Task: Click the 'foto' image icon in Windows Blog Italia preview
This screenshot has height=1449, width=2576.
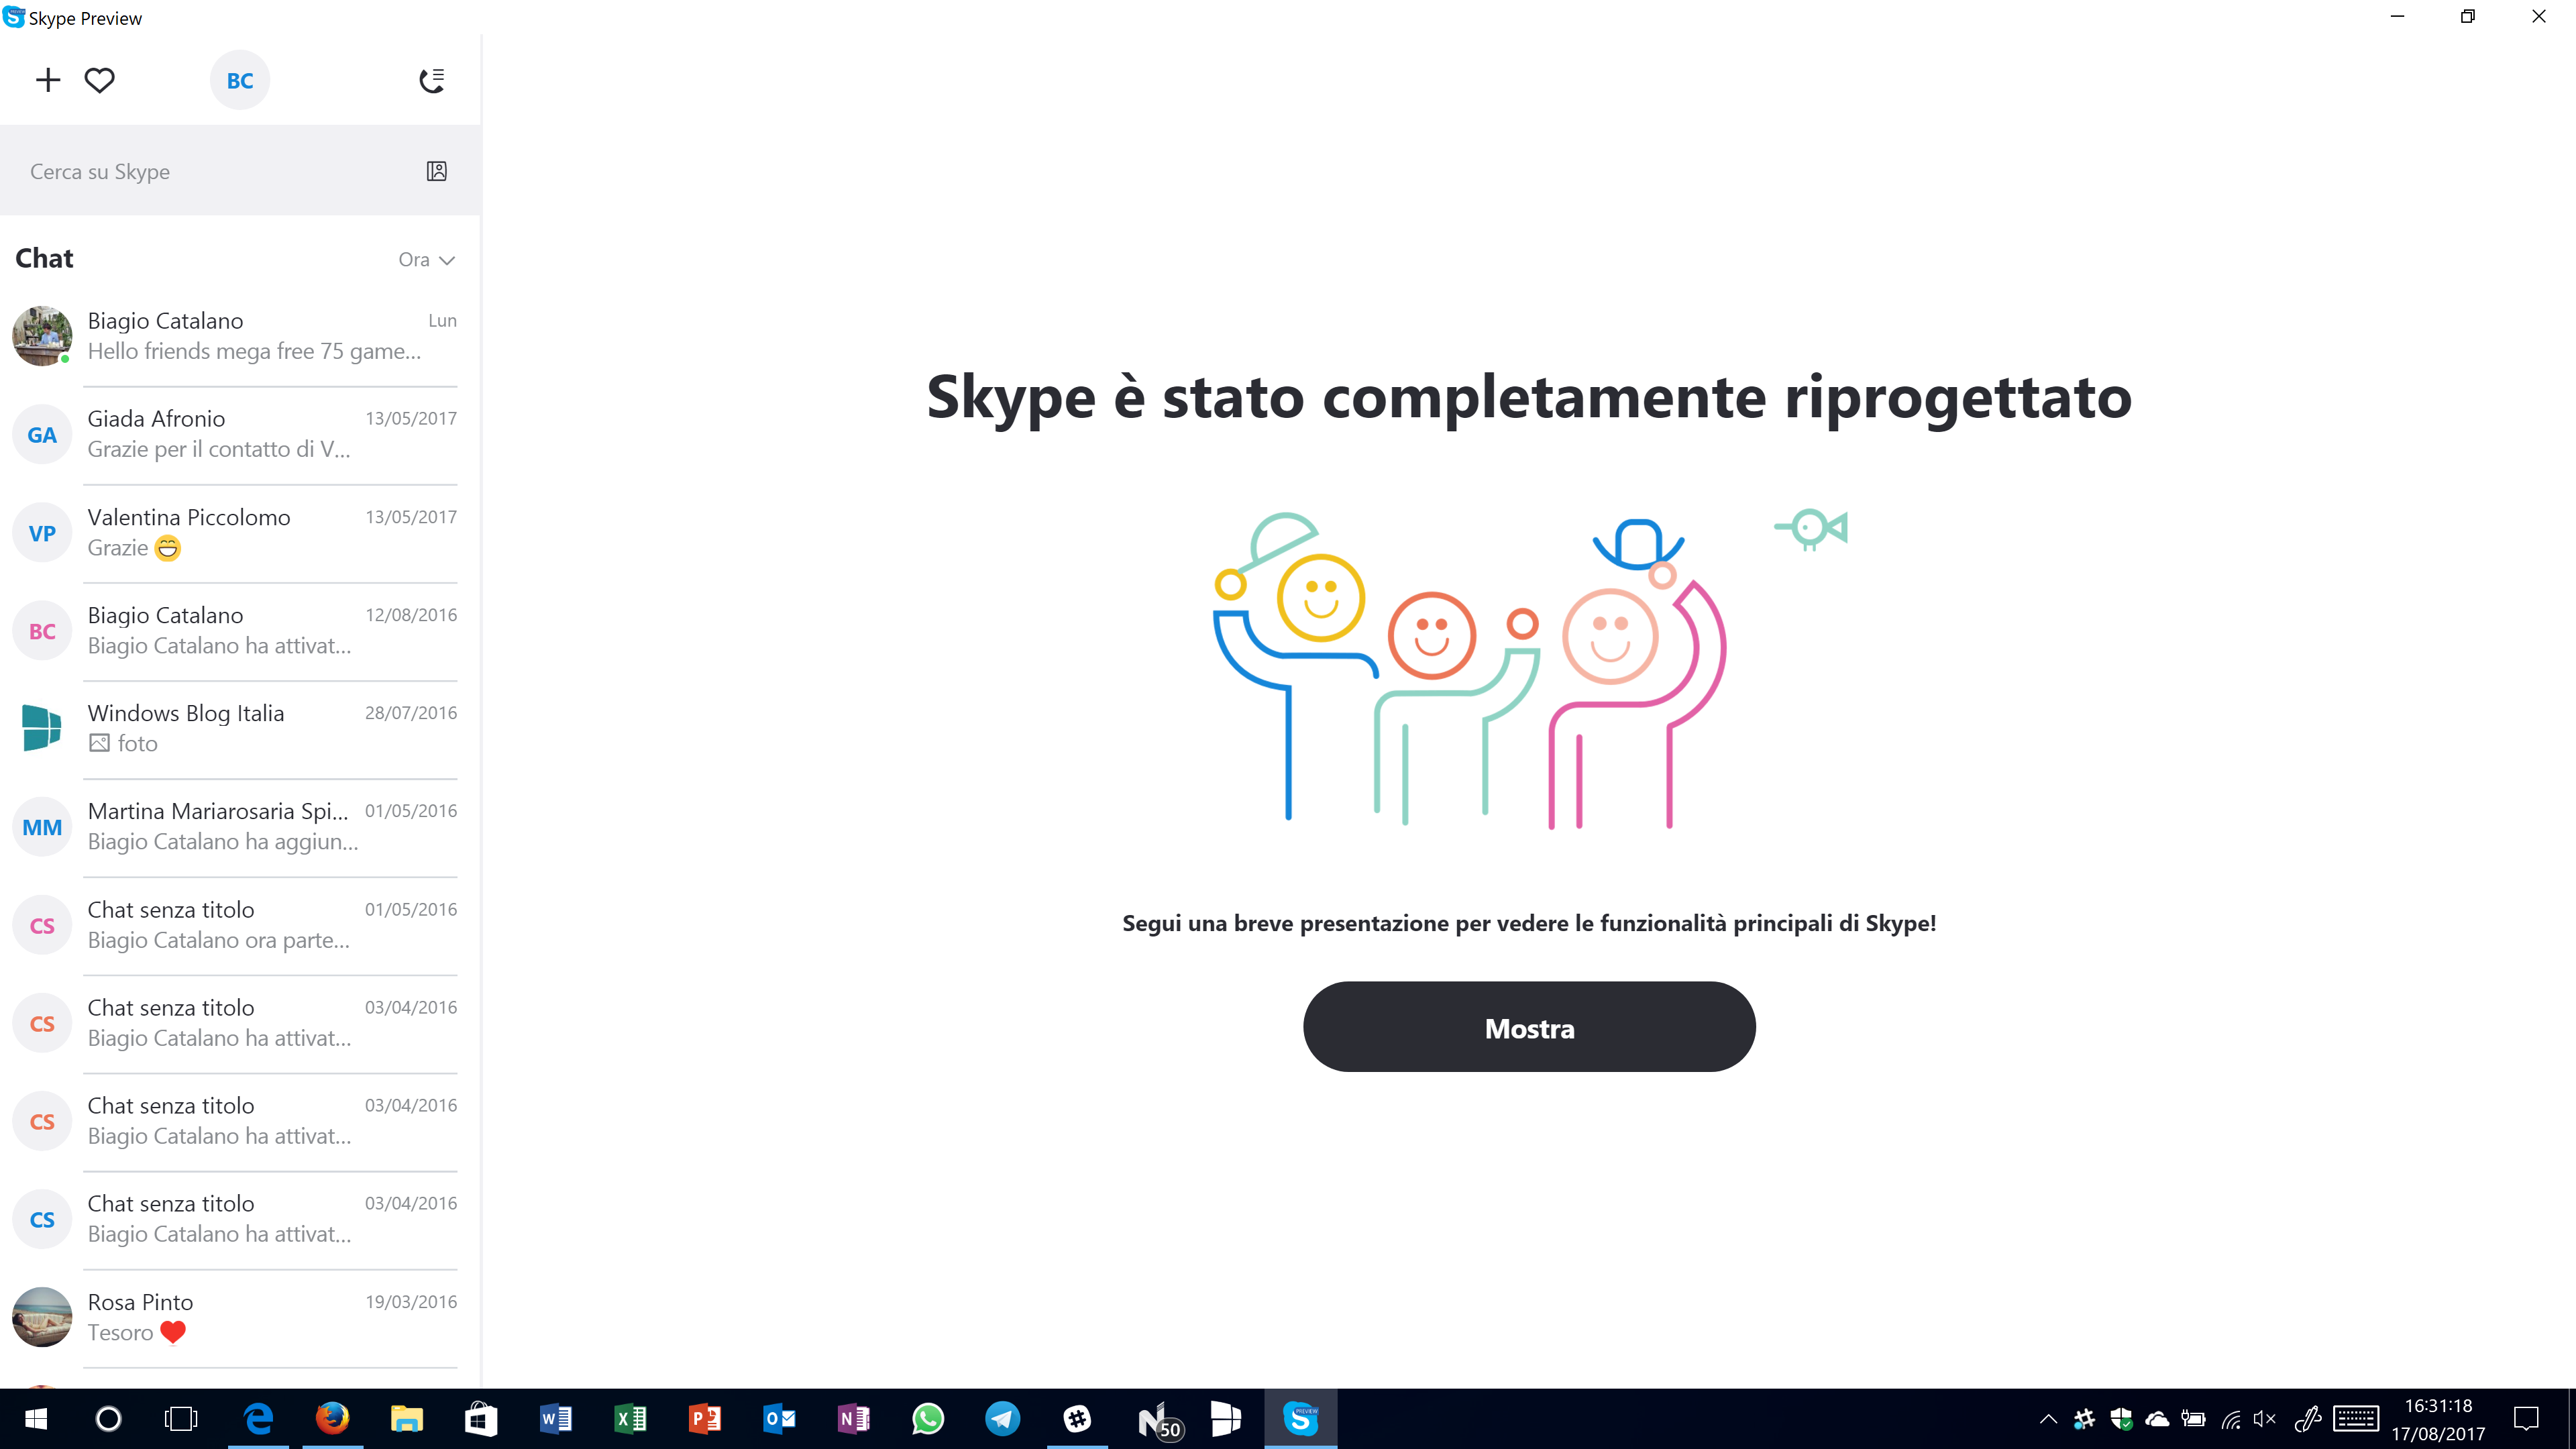Action: 99,743
